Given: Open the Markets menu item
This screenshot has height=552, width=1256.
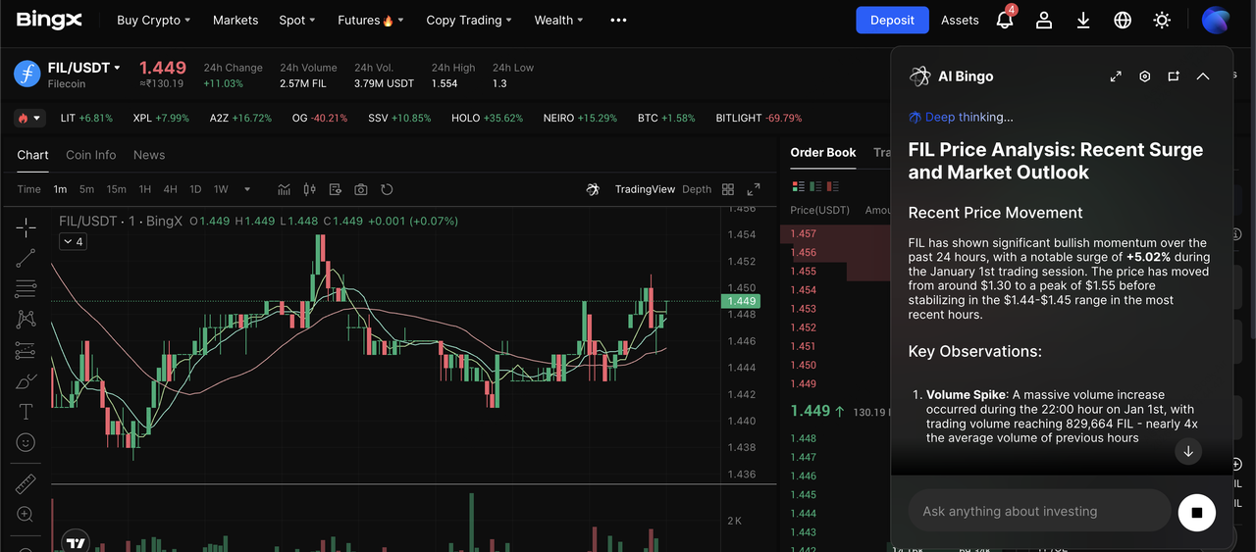Looking at the screenshot, I should coord(235,21).
